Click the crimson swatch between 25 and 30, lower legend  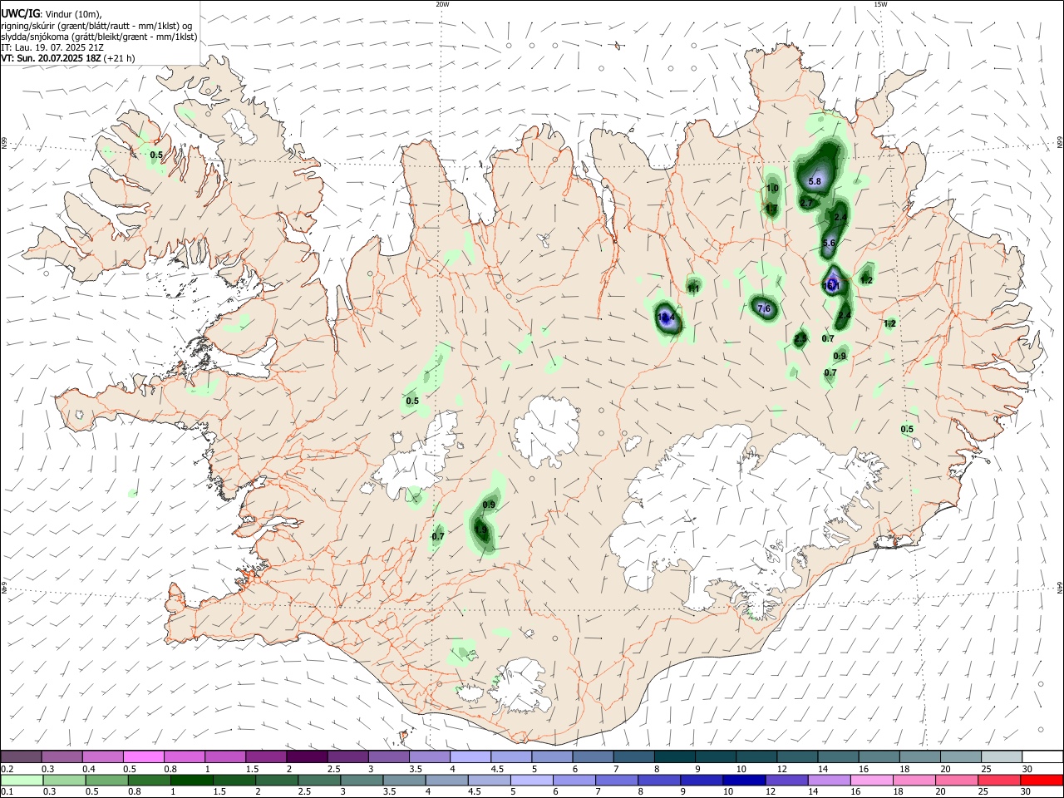[x=998, y=780]
